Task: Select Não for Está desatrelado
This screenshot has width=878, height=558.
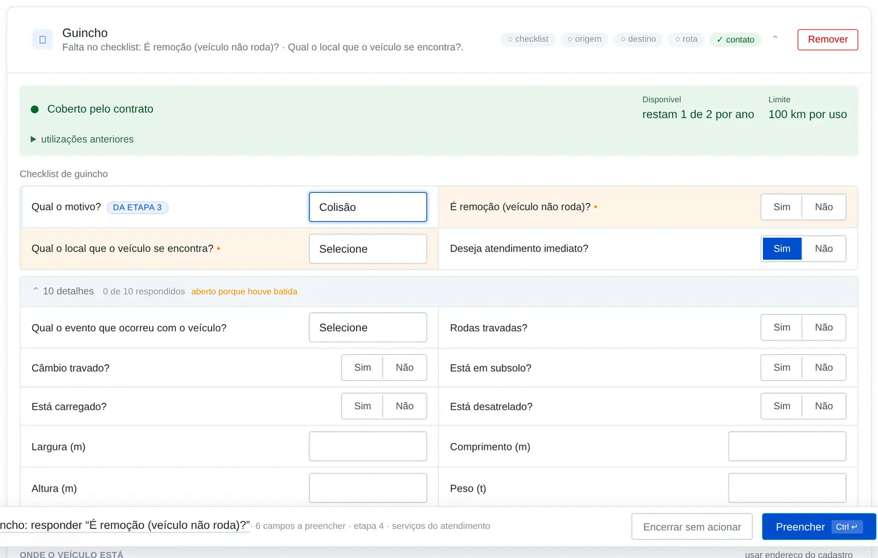Action: click(824, 406)
